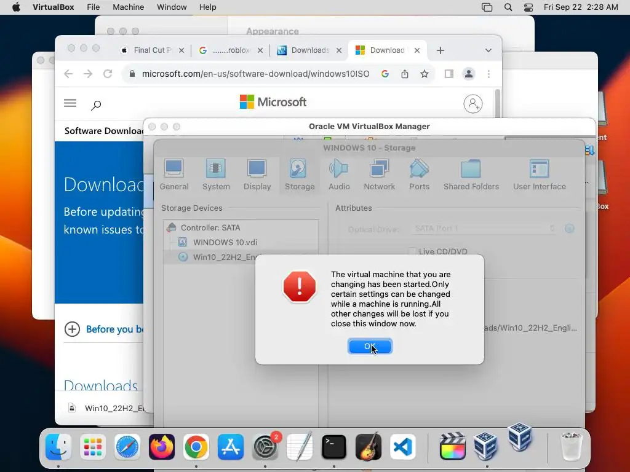Open TextEdit from the Dock

pos(300,447)
